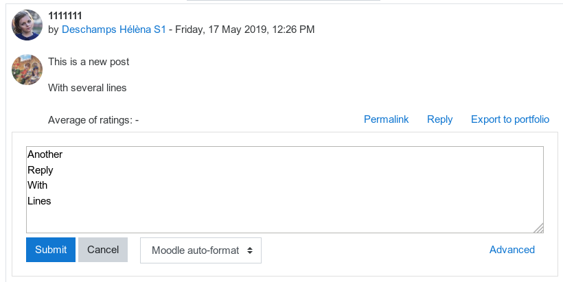This screenshot has width=563, height=282.
Task: Click the text "With several lines"
Action: click(87, 88)
